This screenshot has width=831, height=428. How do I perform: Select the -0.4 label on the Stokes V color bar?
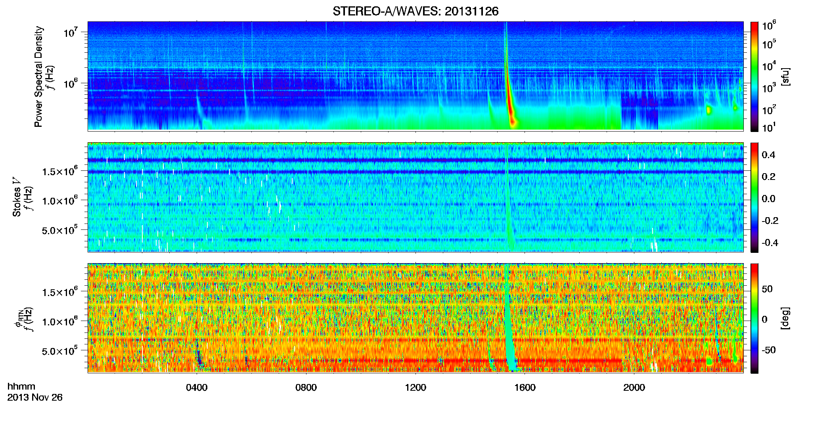pyautogui.click(x=770, y=243)
